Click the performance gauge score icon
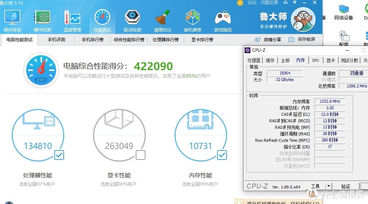Screen dimensions: 368x204 (x=41, y=70)
